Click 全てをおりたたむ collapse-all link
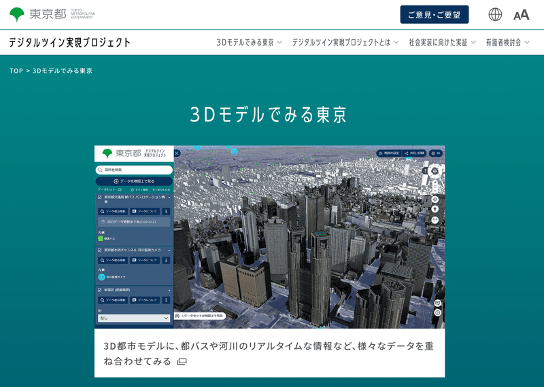This screenshot has width=544, height=387. (161, 190)
